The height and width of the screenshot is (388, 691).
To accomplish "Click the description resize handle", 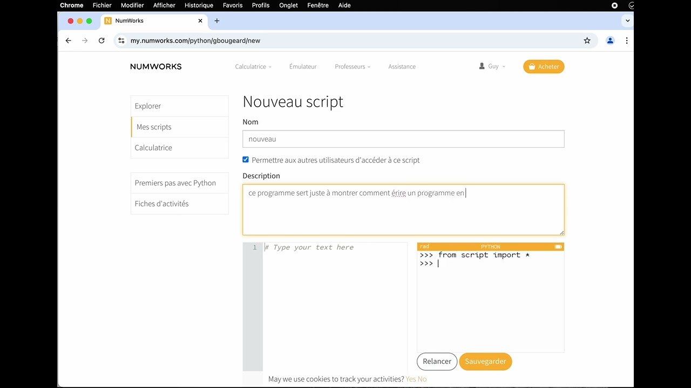I will (561, 232).
